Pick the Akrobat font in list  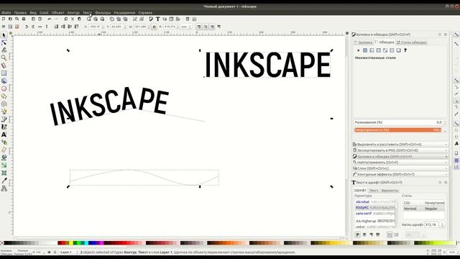(x=375, y=202)
